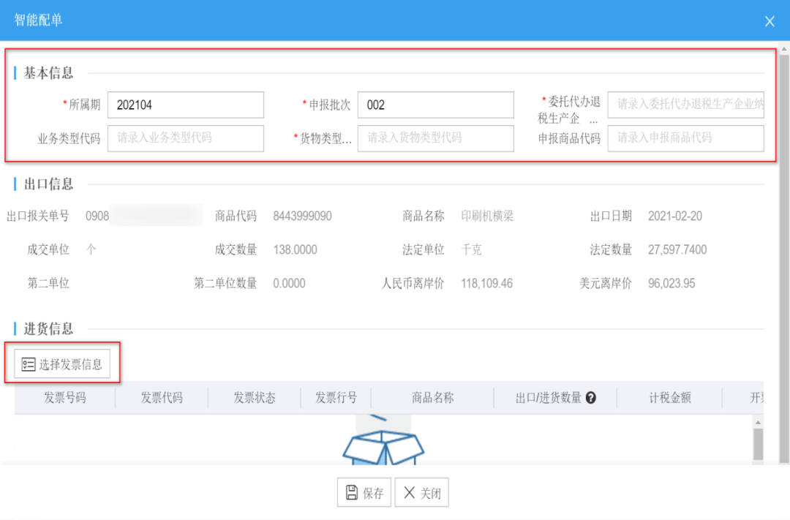Image resolution: width=790 pixels, height=520 pixels.
Task: Click the 美元离岸价 value 96,023.95
Action: coord(671,283)
